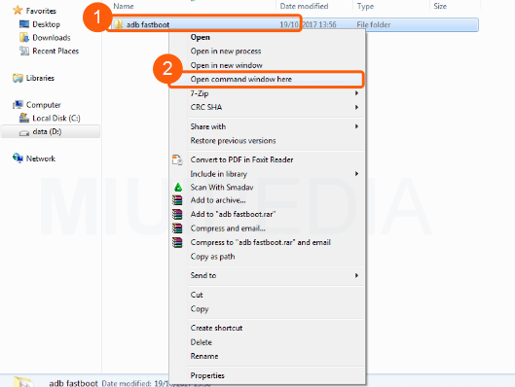Click the green Smadav scan icon
Image resolution: width=515 pixels, height=387 pixels.
coord(178,188)
